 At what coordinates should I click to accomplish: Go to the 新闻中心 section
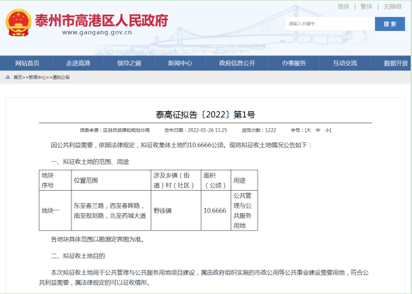pyautogui.click(x=180, y=63)
